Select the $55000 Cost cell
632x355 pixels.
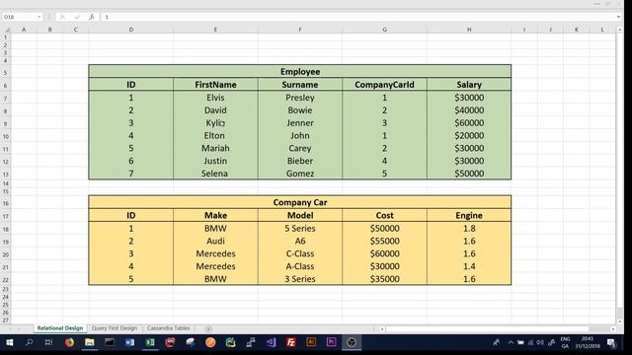[384, 241]
